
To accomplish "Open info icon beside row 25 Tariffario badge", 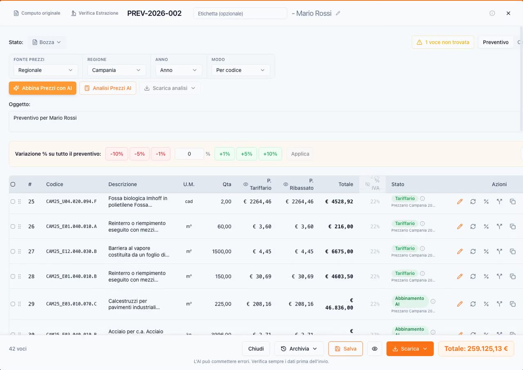I will coord(422,198).
